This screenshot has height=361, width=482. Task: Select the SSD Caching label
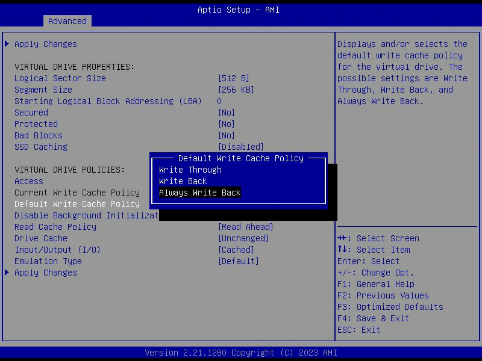point(41,147)
